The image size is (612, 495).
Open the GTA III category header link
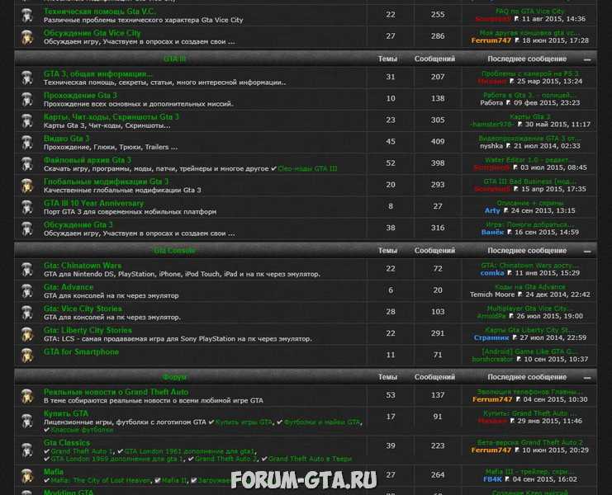pos(174,59)
